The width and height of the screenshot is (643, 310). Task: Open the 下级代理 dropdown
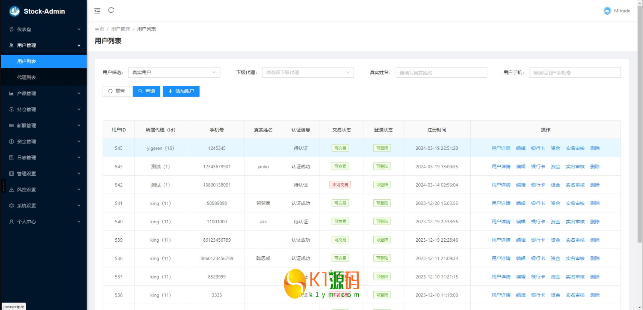tap(308, 72)
